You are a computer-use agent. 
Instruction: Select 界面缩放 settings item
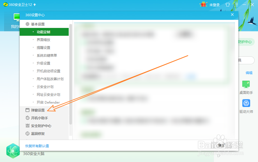point(44,40)
